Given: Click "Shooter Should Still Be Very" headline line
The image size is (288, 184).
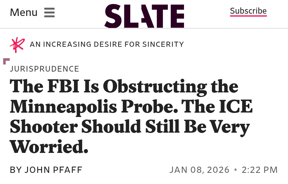Looking at the screenshot, I should 130,126.
